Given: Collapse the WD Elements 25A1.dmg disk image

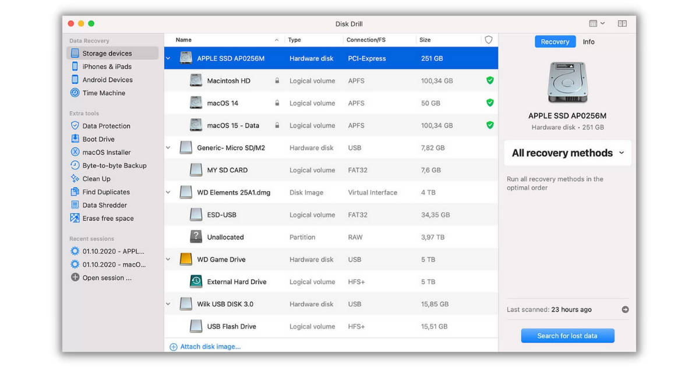Looking at the screenshot, I should 168,192.
